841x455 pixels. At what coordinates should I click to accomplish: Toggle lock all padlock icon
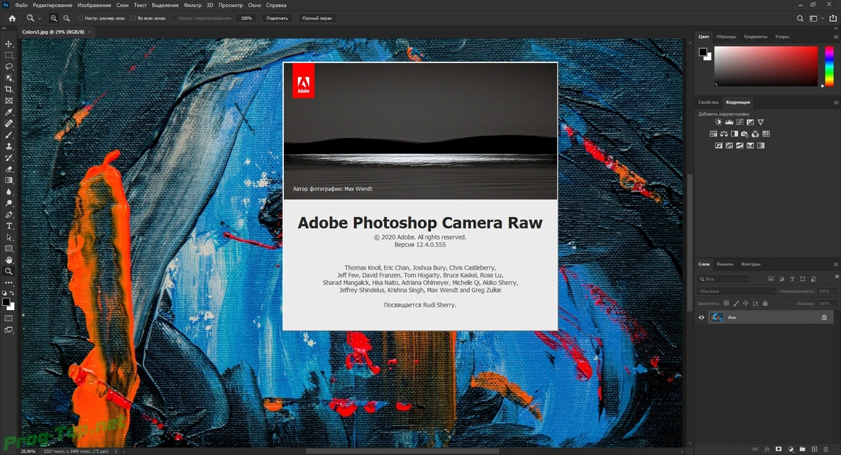pyautogui.click(x=765, y=303)
